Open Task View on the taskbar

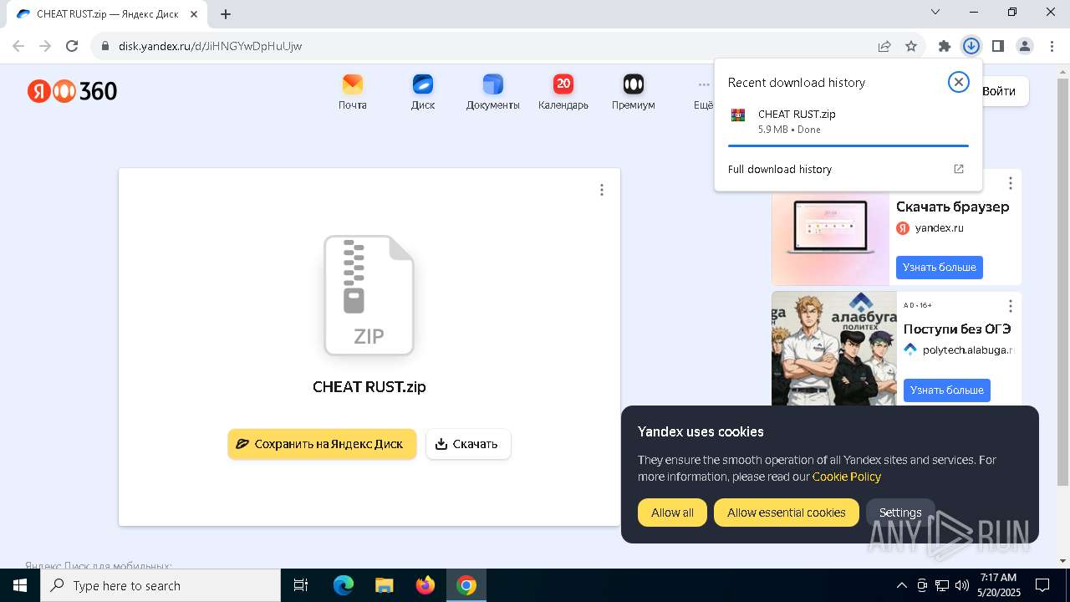click(301, 585)
